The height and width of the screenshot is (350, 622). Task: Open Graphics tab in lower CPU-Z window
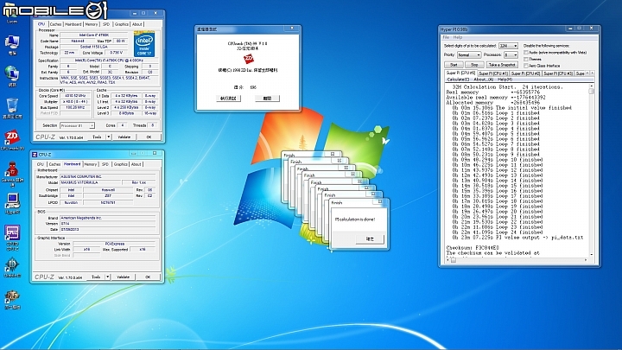point(121,164)
